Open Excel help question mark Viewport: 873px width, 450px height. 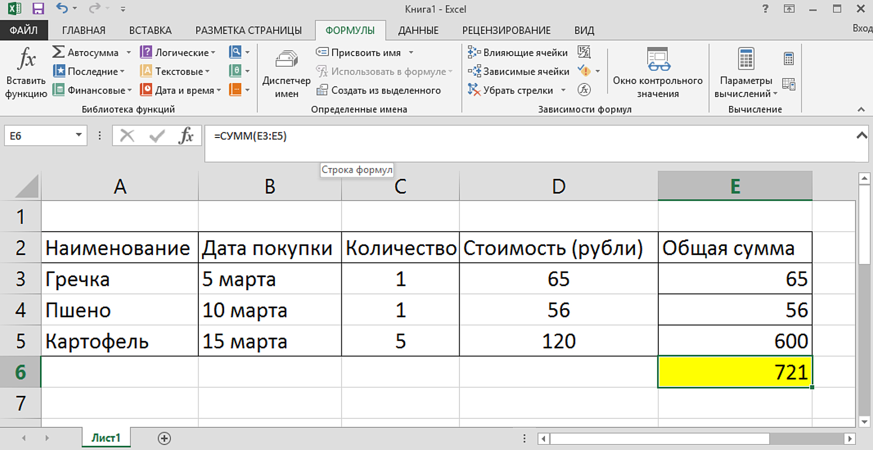click(765, 8)
